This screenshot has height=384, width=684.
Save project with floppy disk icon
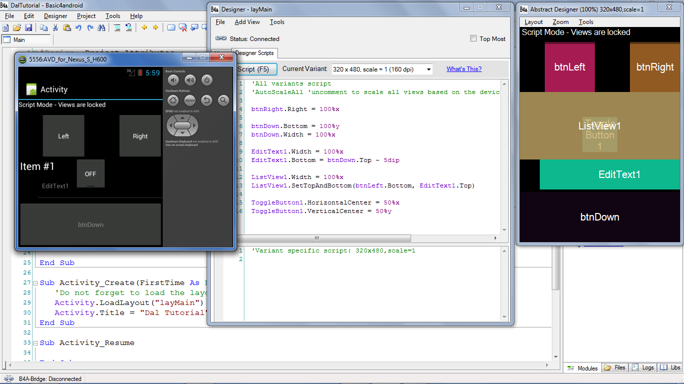point(29,27)
